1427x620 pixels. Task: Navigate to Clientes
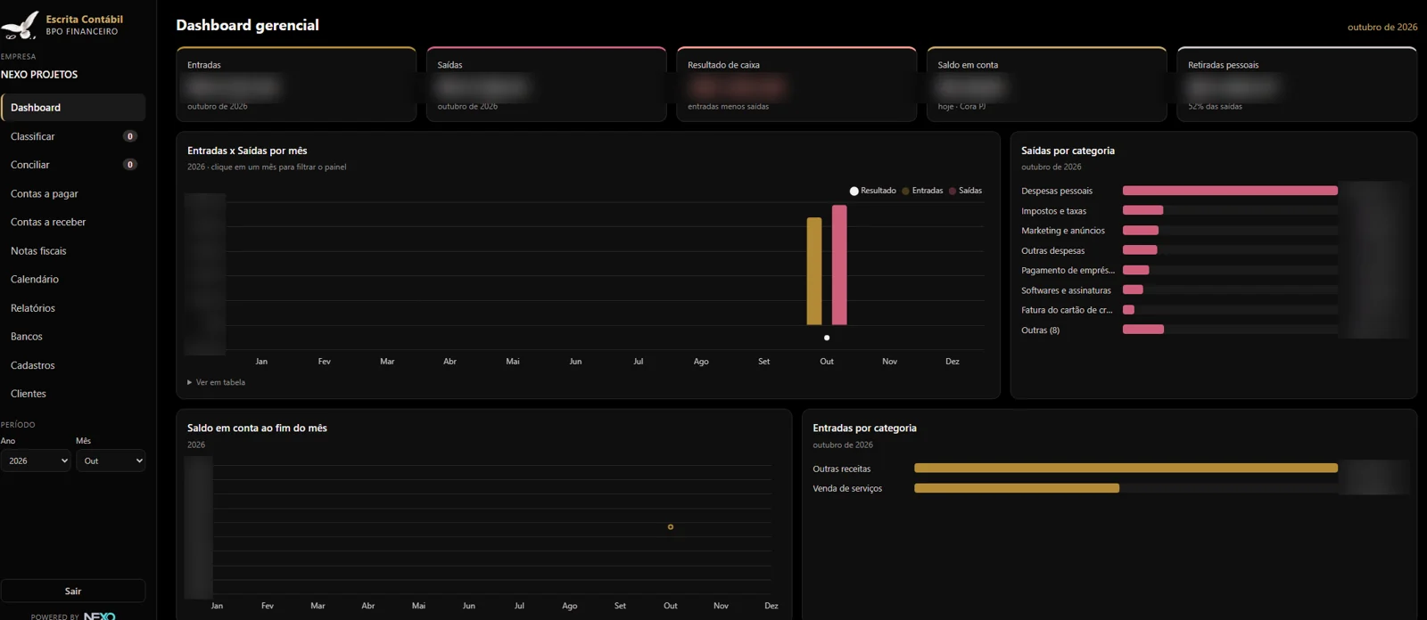(73, 394)
